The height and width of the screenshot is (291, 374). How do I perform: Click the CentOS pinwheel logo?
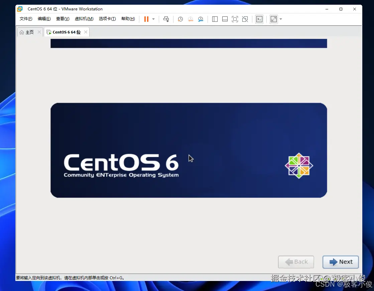point(299,166)
